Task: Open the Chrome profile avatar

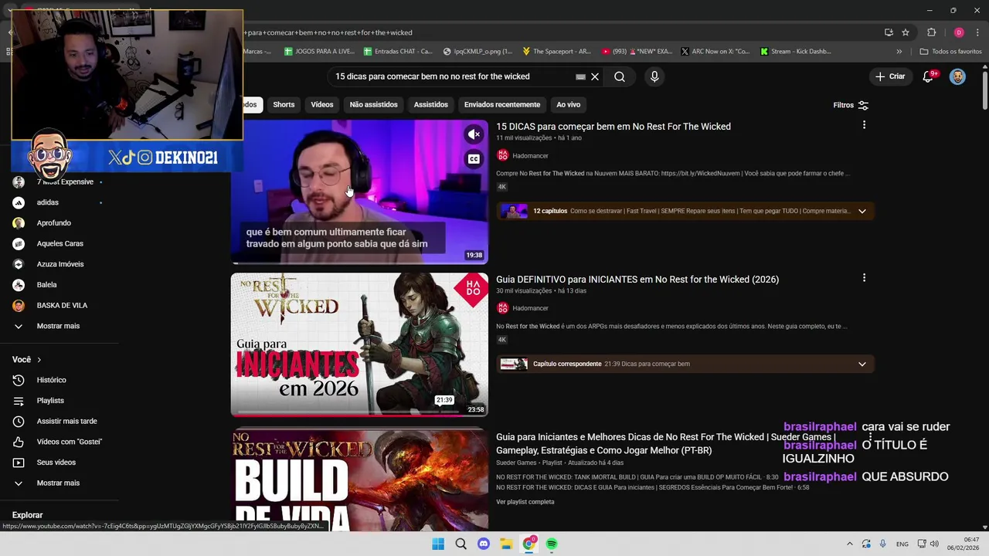Action: point(959,32)
